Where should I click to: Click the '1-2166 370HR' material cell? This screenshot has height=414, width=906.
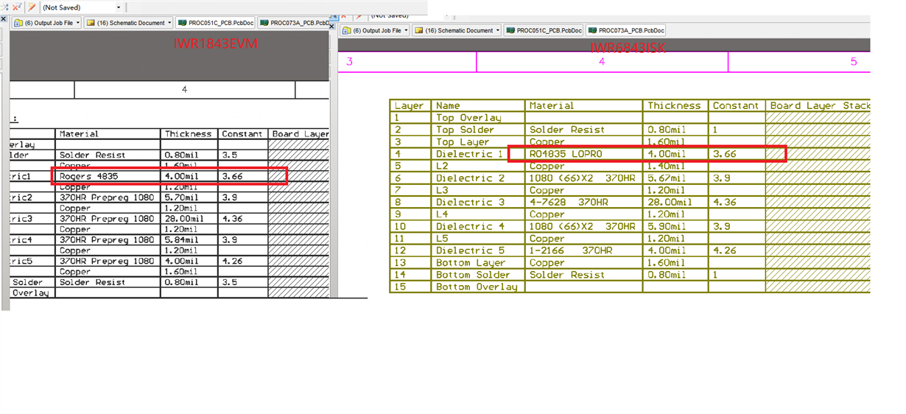coord(584,250)
